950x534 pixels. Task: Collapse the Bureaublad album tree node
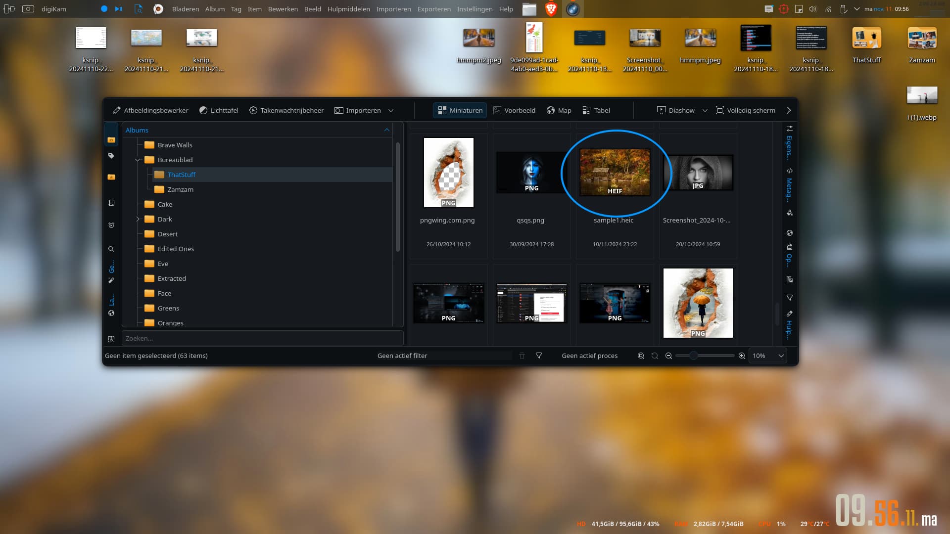[x=138, y=160]
